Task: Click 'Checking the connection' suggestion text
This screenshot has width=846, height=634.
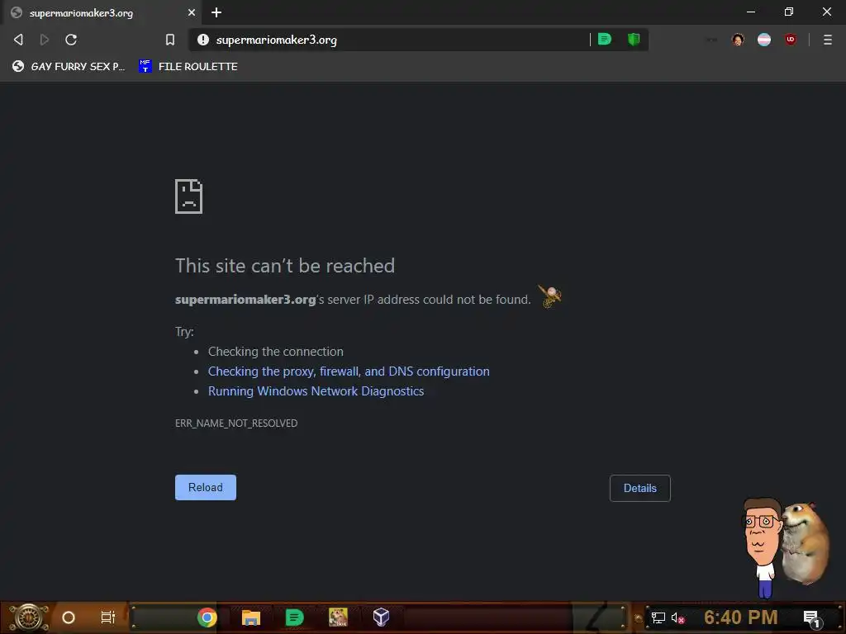Action: pos(276,352)
